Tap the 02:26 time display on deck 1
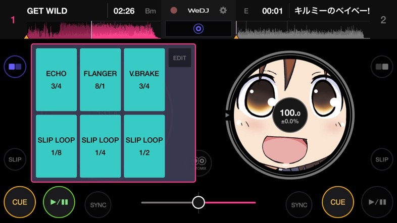Screen dimensions: 397x223 tap(124, 11)
